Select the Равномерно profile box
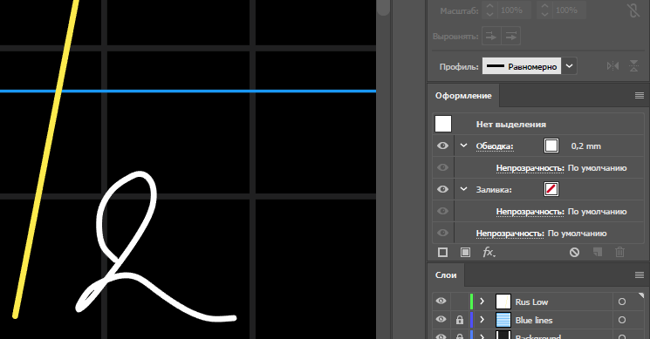650x339 pixels. coord(522,66)
